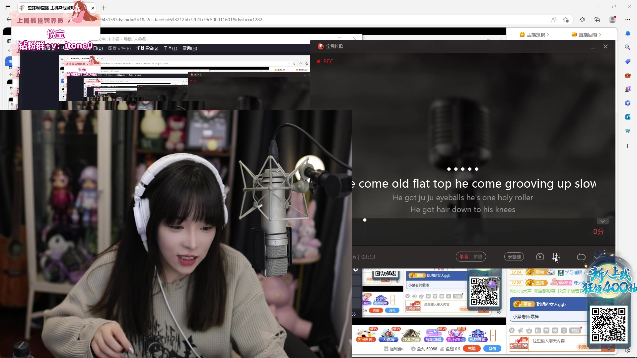Click the pitch timeline position marker

[365, 220]
